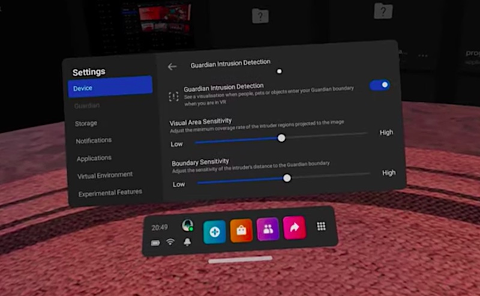Click the Low label of Visual Area Sensitivity
Screen dimensions: 480x296
[x=176, y=144]
